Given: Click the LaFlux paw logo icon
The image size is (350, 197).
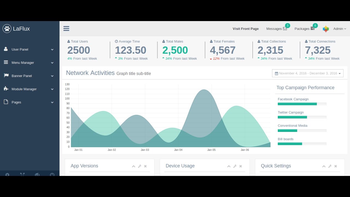Looking at the screenshot, I should (x=7, y=28).
